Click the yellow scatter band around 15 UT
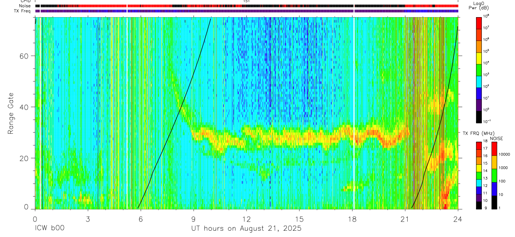Image resolution: width=515 pixels, height=237 pixels. 299,137
